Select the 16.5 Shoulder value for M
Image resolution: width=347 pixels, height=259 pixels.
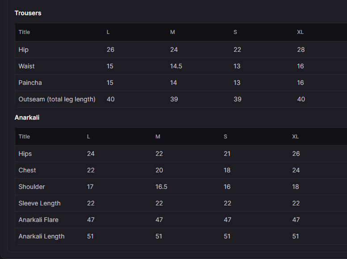click(161, 187)
